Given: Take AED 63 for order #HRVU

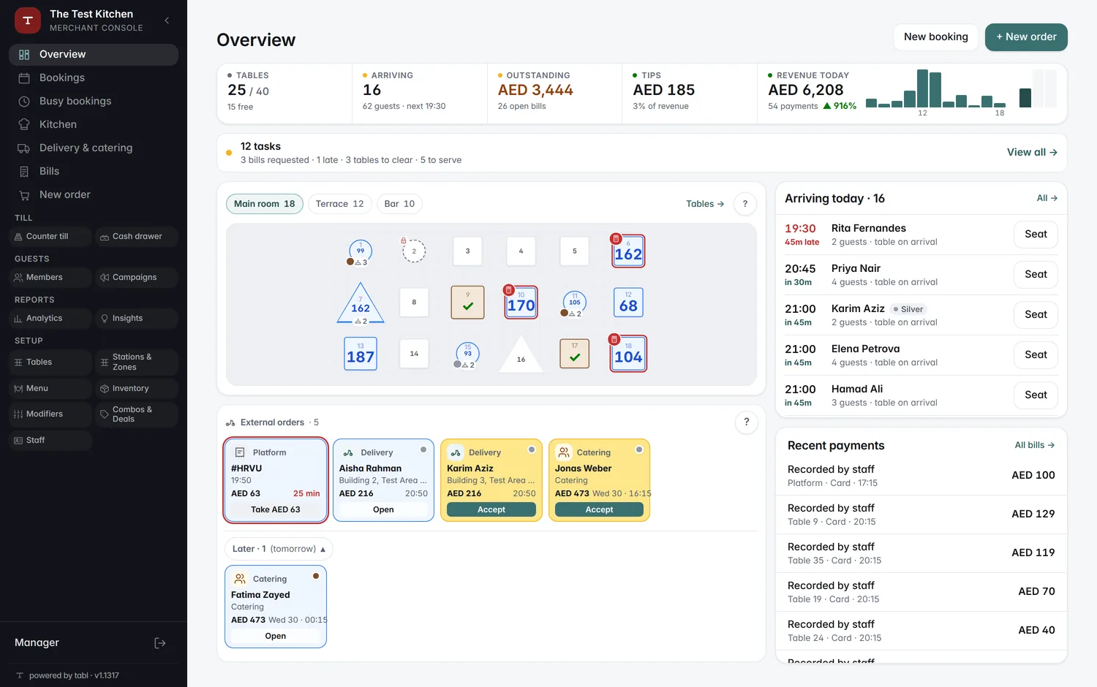Looking at the screenshot, I should point(276,509).
